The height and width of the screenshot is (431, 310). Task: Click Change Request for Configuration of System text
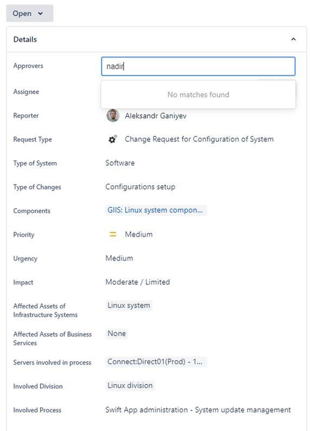(199, 139)
